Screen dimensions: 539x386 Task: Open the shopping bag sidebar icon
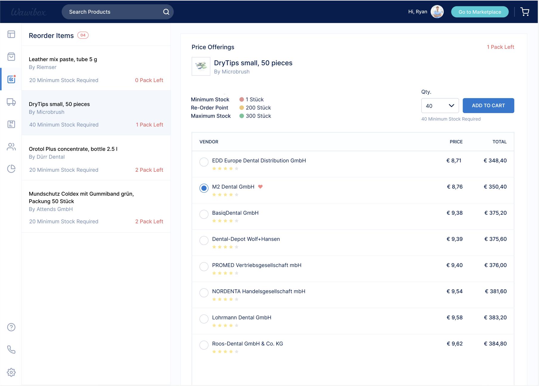tap(11, 57)
